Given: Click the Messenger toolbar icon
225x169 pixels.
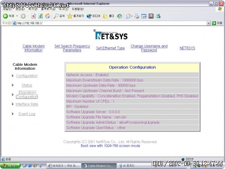Looking at the screenshot, I should tap(158, 16).
